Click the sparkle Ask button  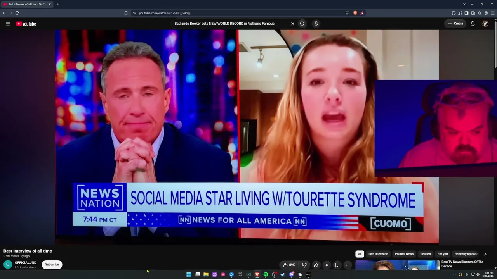click(x=327, y=265)
